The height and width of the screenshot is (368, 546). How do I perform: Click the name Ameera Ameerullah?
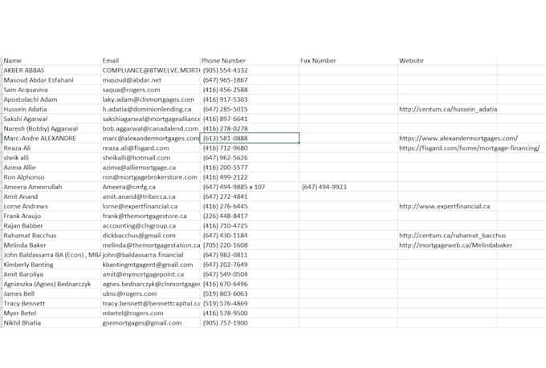tap(33, 187)
